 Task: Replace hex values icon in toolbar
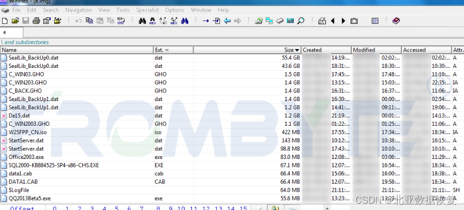[x=174, y=21]
